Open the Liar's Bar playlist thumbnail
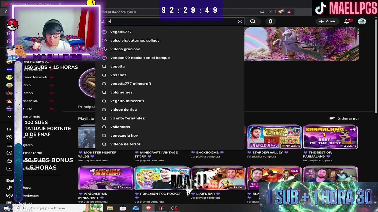 coord(218,178)
